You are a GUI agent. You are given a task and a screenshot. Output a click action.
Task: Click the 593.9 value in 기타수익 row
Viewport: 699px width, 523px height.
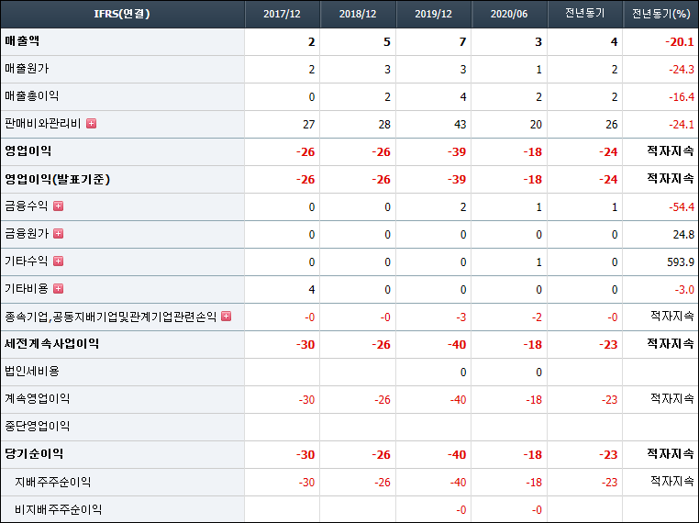(x=681, y=262)
